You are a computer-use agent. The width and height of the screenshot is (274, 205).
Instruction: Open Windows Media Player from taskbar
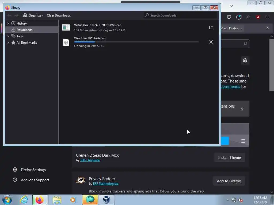73,200
